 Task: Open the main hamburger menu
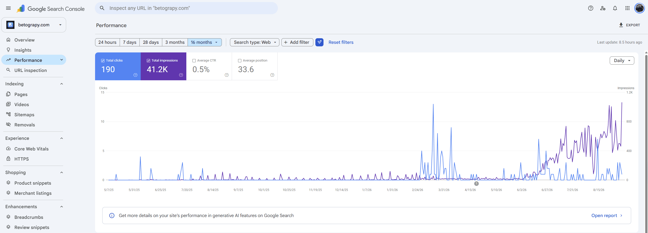[8, 8]
